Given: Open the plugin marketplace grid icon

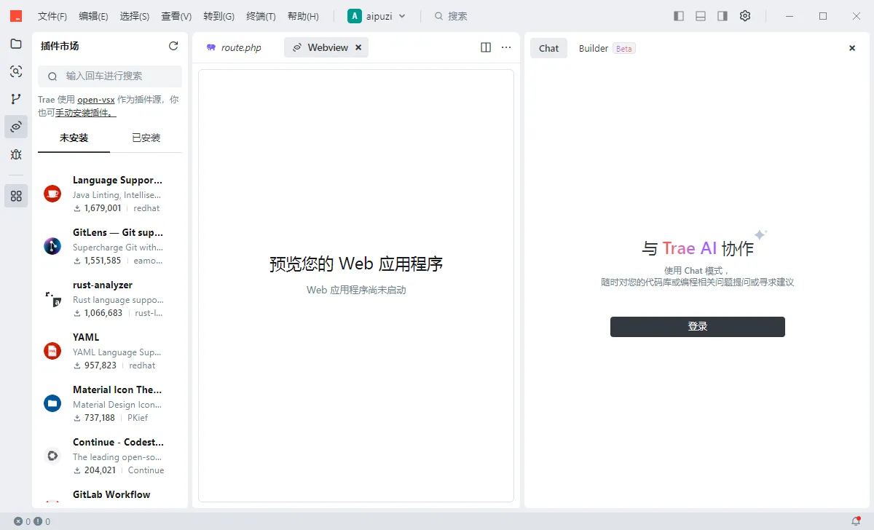Looking at the screenshot, I should pyautogui.click(x=16, y=196).
